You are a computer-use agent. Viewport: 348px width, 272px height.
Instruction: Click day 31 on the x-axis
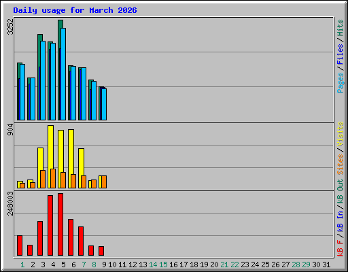tap(326, 265)
